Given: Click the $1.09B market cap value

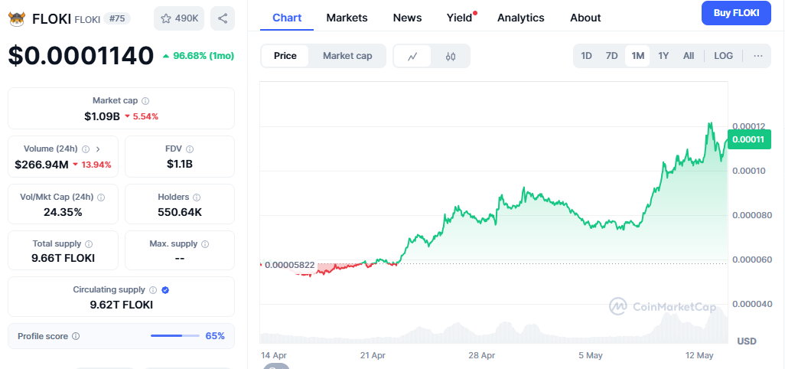Looking at the screenshot, I should click(102, 116).
